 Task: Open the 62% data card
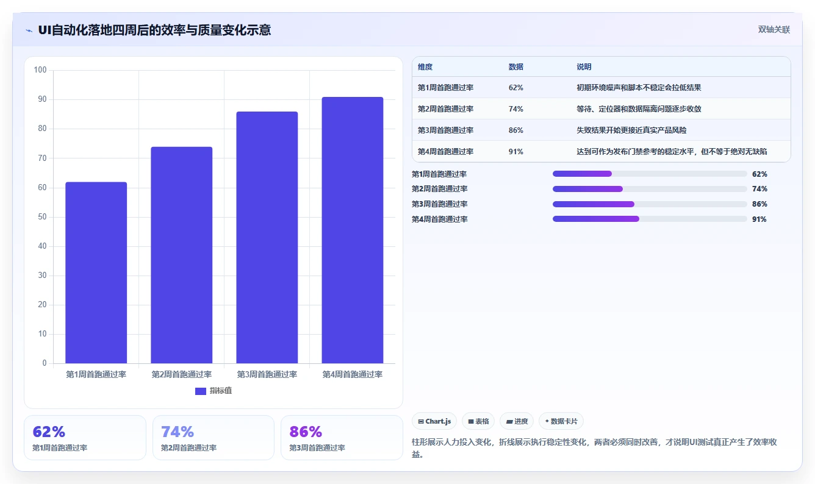point(85,438)
